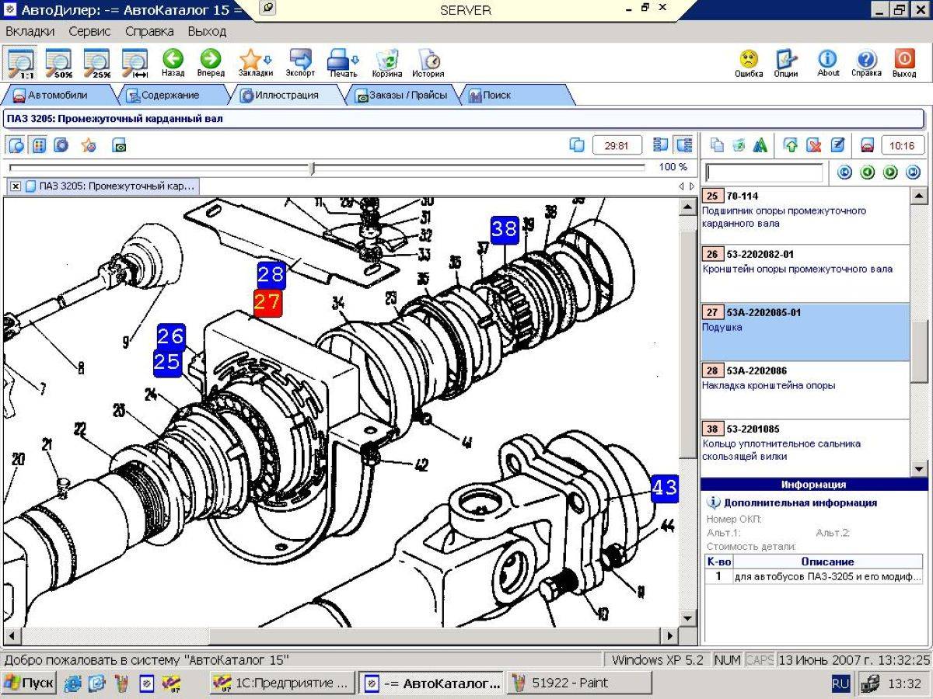Open the Windows Пуск start button

coord(29,683)
